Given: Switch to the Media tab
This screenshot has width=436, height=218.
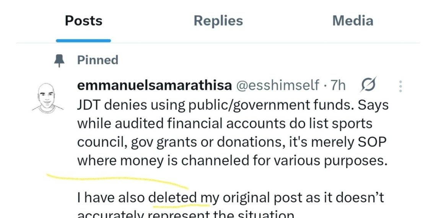Looking at the screenshot, I should [x=353, y=21].
